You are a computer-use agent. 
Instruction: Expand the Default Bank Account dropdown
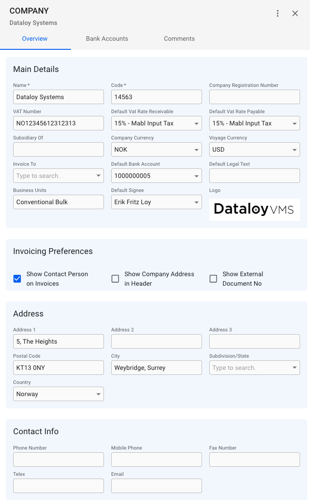click(197, 176)
